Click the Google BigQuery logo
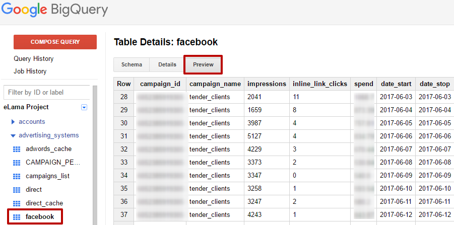The width and height of the screenshot is (454, 225). pos(54,10)
